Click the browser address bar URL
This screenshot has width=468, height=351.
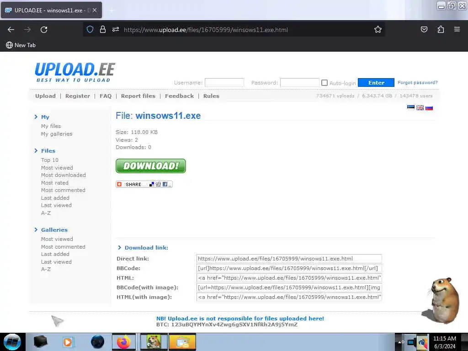[206, 30]
